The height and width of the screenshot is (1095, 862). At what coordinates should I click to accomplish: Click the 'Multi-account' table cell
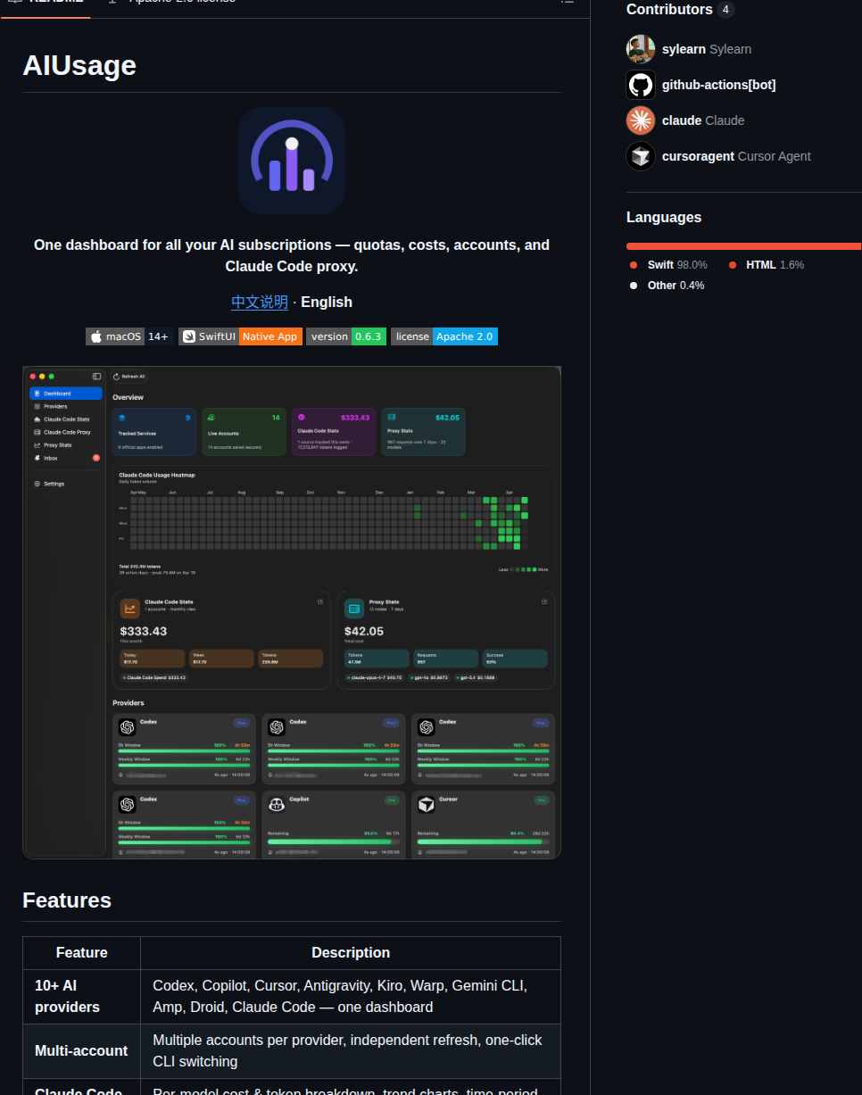[81, 1051]
